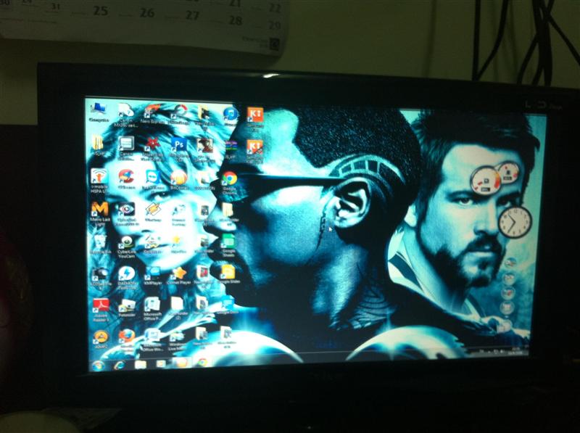The width and height of the screenshot is (580, 433).
Task: Open the Google Docs shortcut
Action: tap(228, 305)
